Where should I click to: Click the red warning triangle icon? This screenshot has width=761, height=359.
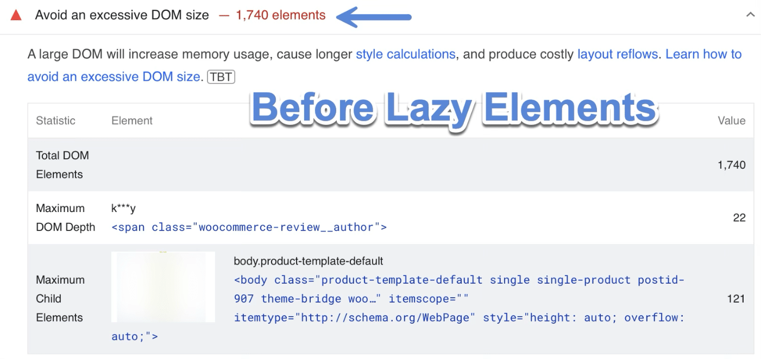(x=16, y=16)
